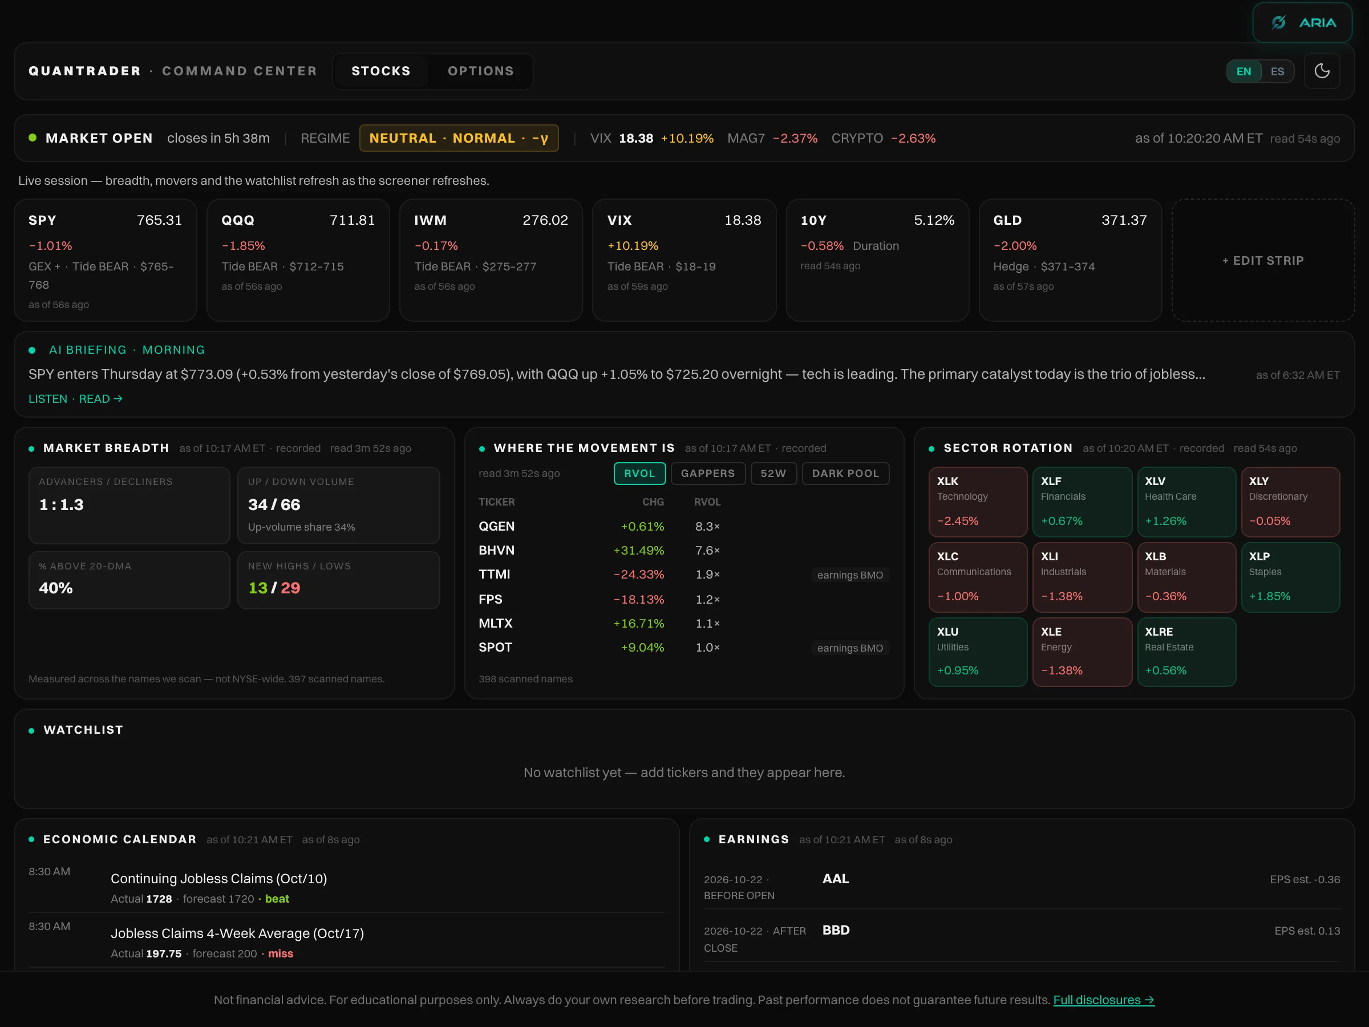Open the QQQ ticker card
1369x1027 pixels.
point(298,261)
